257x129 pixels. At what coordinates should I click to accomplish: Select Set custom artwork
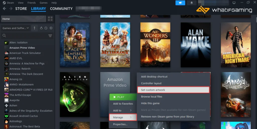pyautogui.click(x=173, y=90)
